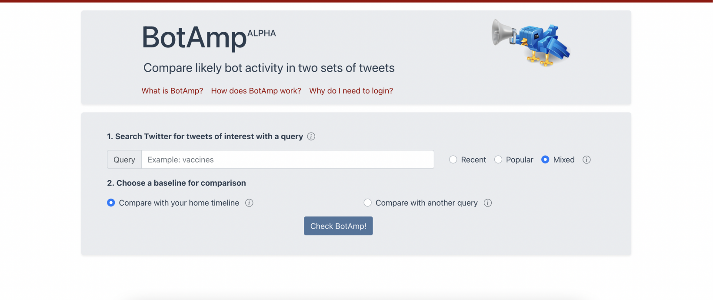Image resolution: width=713 pixels, height=300 pixels.
Task: Select the Popular search mode
Action: (498, 160)
